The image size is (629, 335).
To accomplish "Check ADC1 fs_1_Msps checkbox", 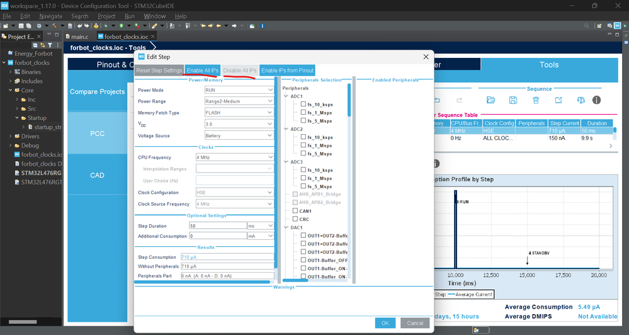I will pos(303,112).
